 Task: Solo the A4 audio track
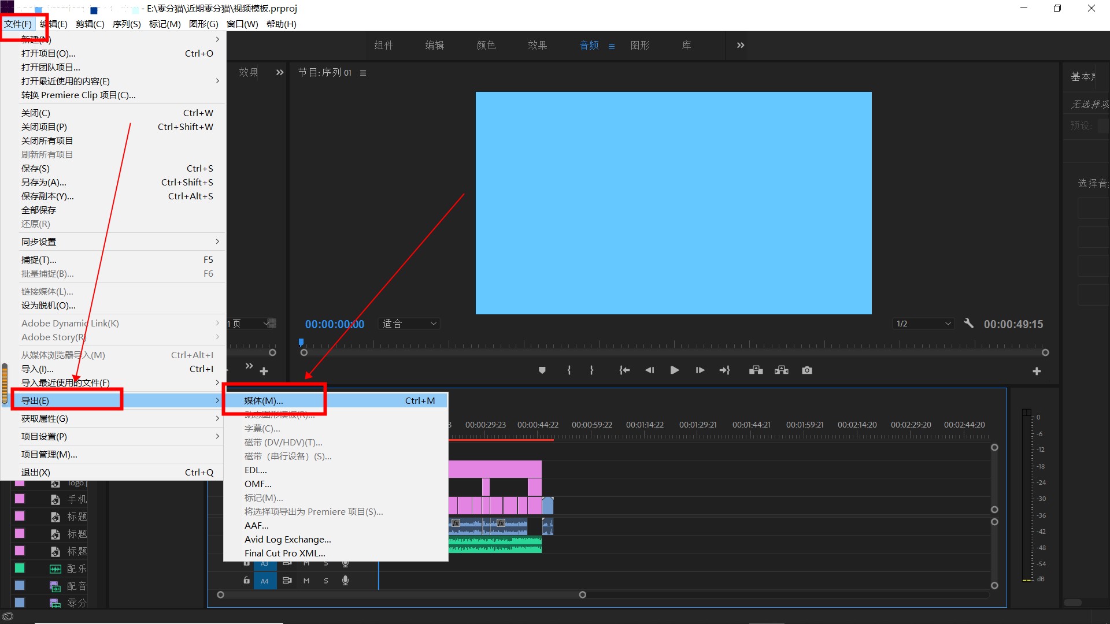326,581
